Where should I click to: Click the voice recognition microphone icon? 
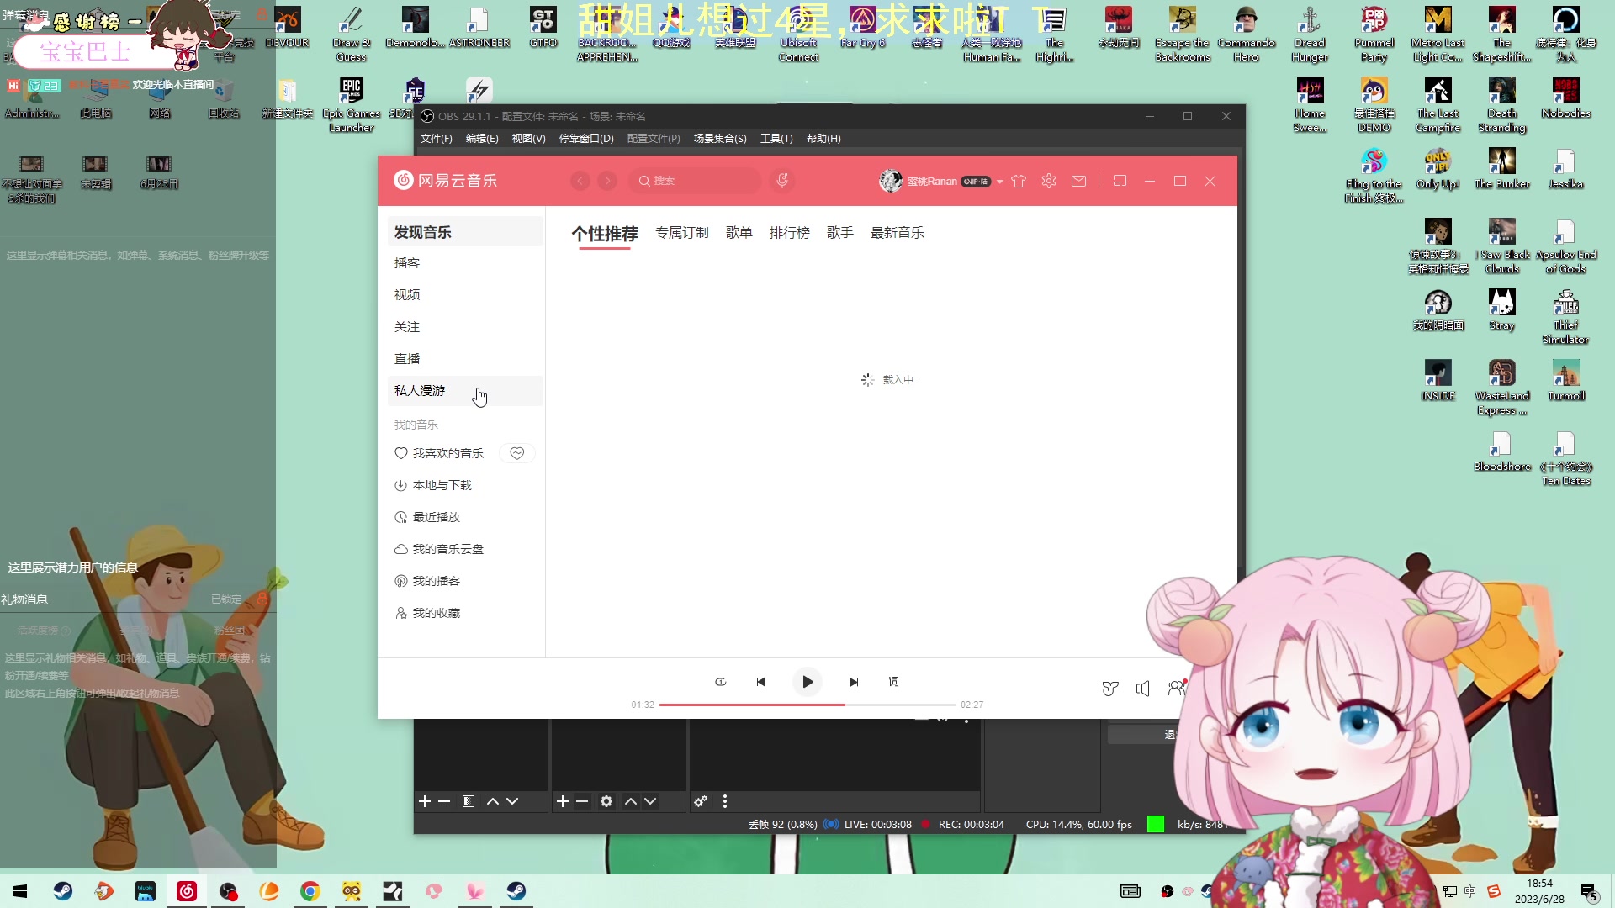click(x=782, y=181)
